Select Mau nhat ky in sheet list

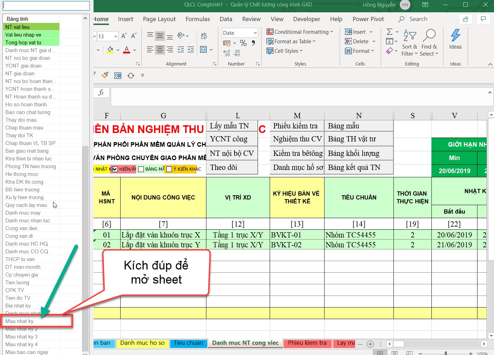tap(19, 321)
